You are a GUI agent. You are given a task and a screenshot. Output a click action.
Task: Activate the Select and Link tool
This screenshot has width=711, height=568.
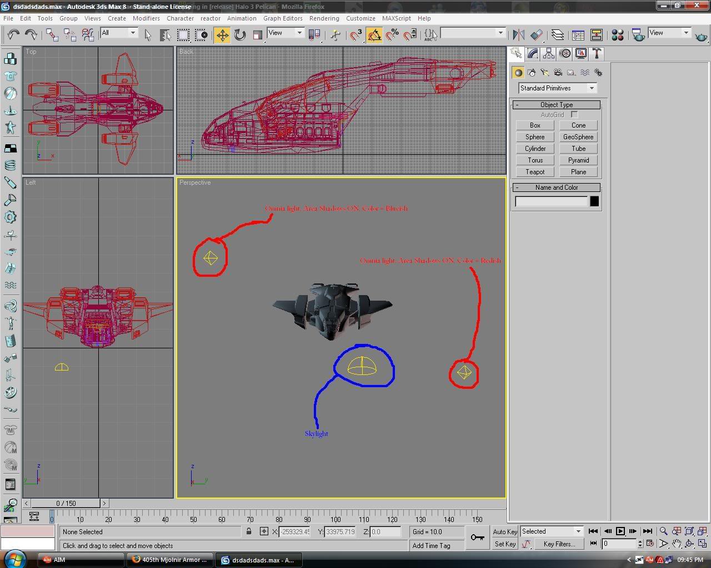point(52,34)
